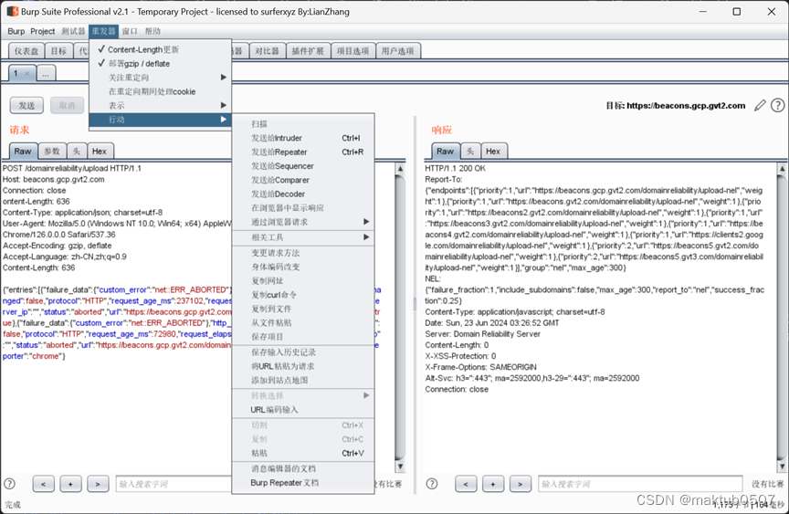Select 变更请求方法 menu entry
Screen dimensions: 789x514
pos(303,253)
